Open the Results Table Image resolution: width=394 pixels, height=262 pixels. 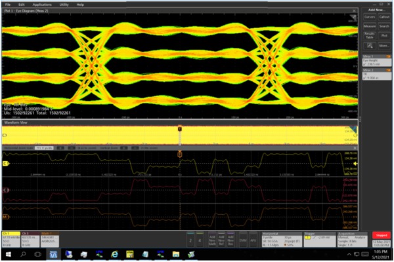tap(369, 35)
